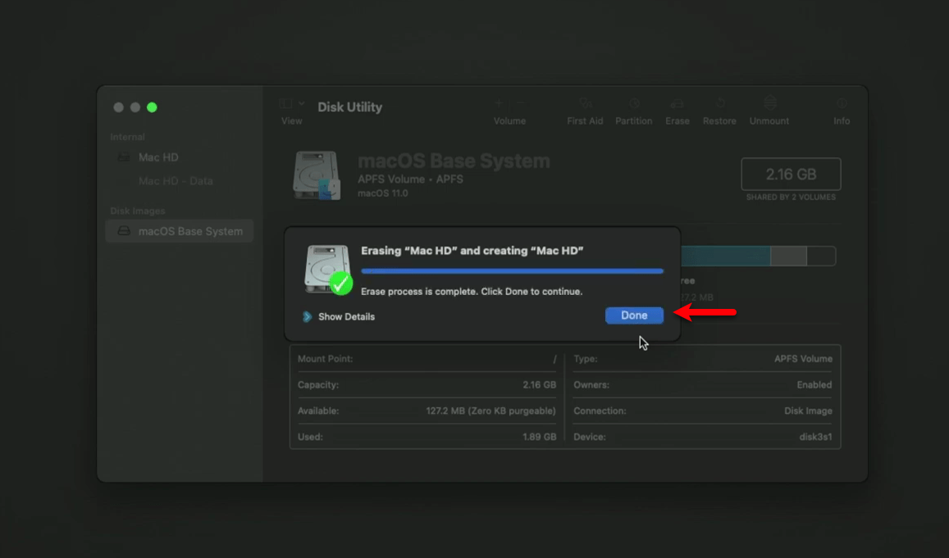
Task: Open the View dropdown chevron
Action: [x=301, y=104]
